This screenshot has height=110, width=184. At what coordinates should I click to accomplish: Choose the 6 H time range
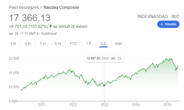(x=58, y=44)
